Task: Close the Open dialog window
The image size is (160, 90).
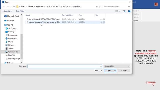Action: (x=130, y=2)
